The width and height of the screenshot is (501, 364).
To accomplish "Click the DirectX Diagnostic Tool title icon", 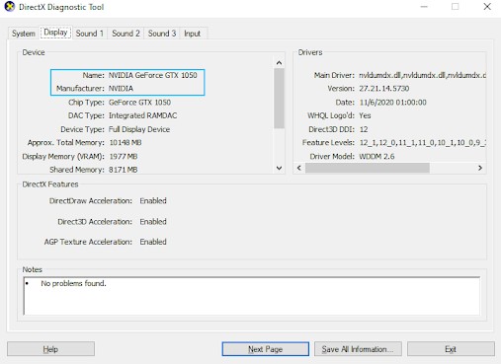I will coord(10,7).
